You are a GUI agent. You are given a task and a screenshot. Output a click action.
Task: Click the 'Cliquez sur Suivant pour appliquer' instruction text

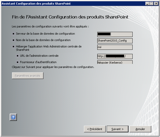53,67
